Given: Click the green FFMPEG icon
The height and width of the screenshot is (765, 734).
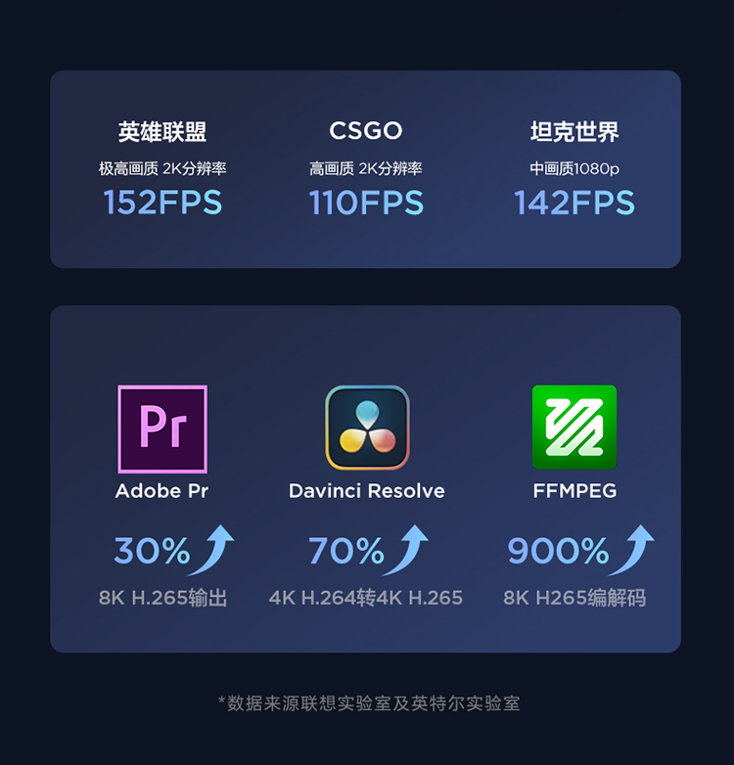Looking at the screenshot, I should pyautogui.click(x=574, y=427).
